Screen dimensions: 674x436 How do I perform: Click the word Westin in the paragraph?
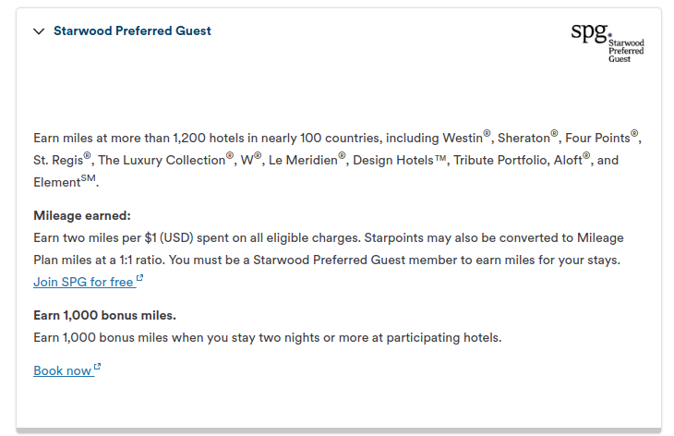tap(463, 138)
